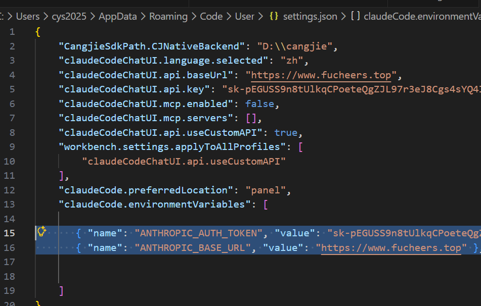Click the "zh" language value
481x306 pixels.
pos(292,61)
